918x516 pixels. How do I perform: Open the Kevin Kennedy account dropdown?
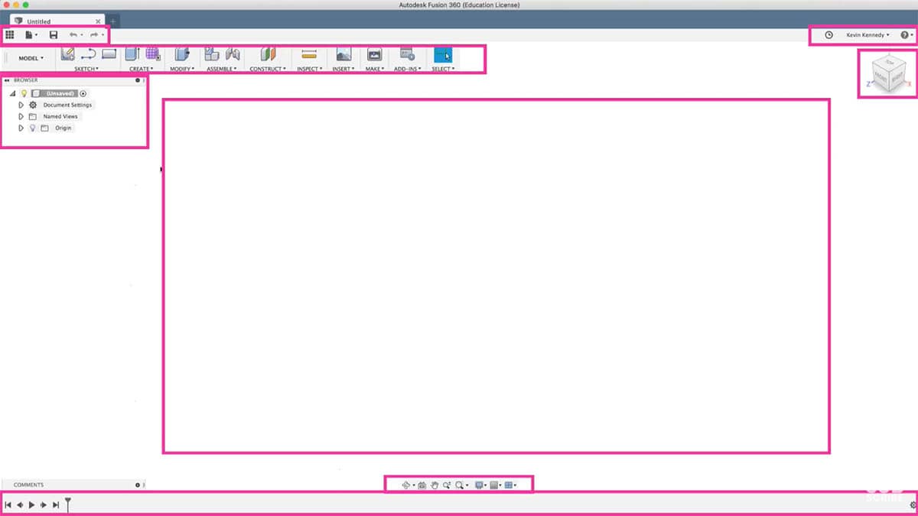click(868, 35)
